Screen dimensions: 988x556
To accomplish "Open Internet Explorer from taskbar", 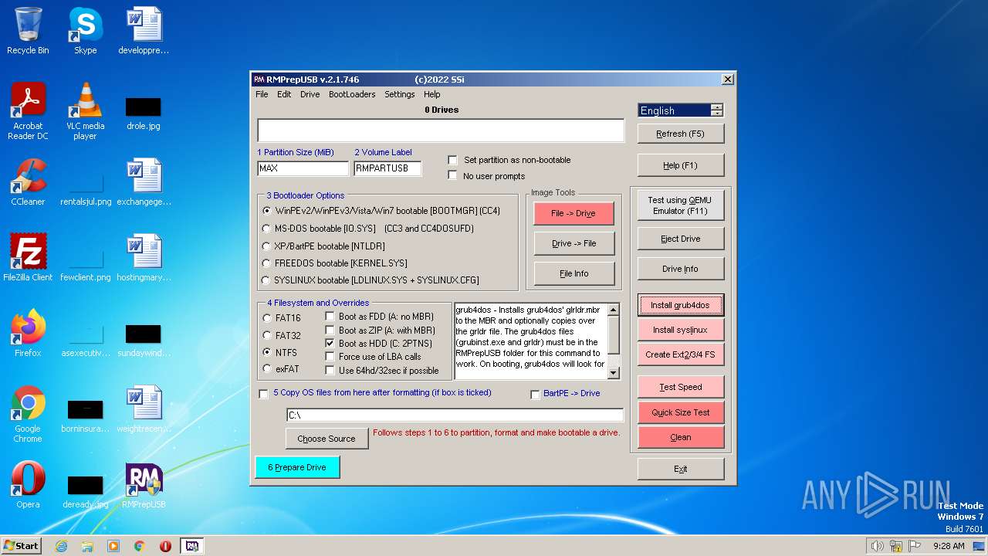I will tap(62, 546).
